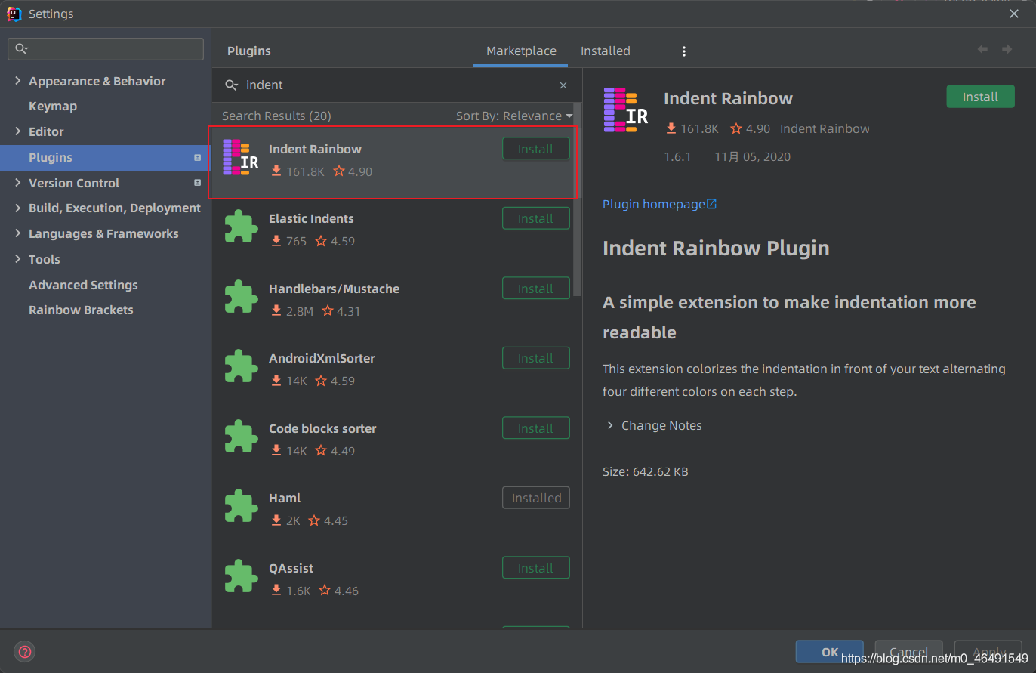
Task: Install the AndroidXmlSorter plugin
Action: coord(536,358)
